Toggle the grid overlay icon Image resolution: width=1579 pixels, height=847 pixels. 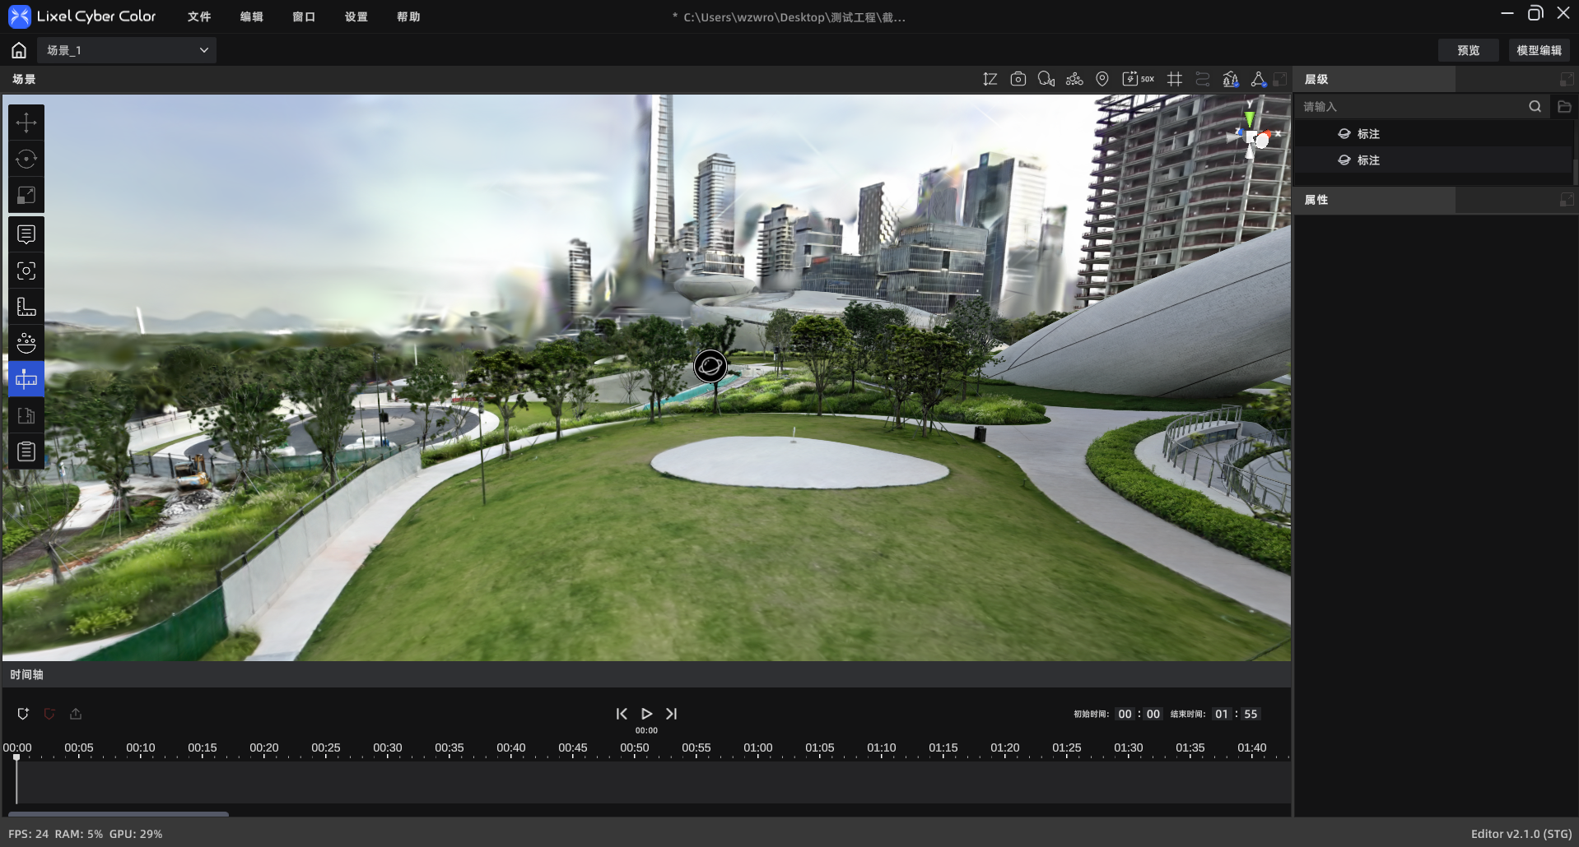1175,79
